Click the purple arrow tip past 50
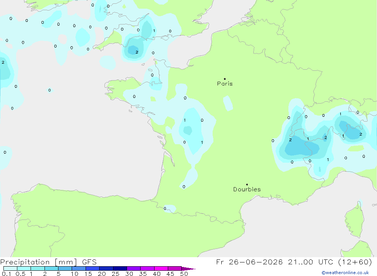This screenshot has width=377, height=276. 188,269
